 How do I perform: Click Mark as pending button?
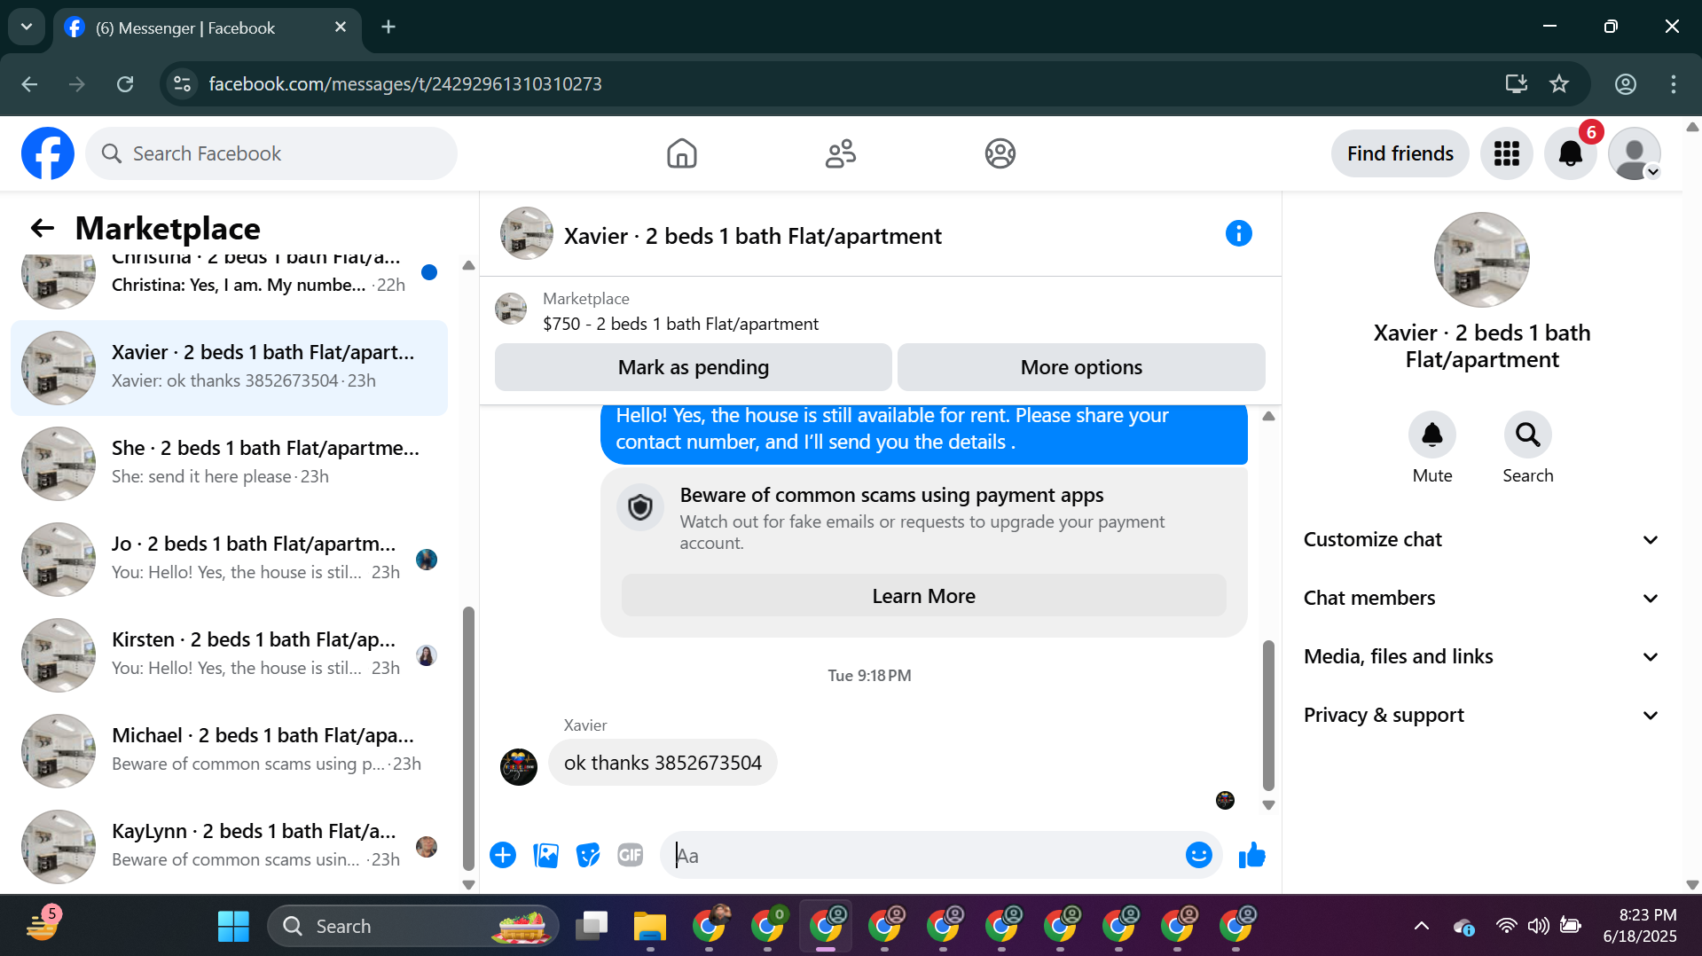[693, 367]
